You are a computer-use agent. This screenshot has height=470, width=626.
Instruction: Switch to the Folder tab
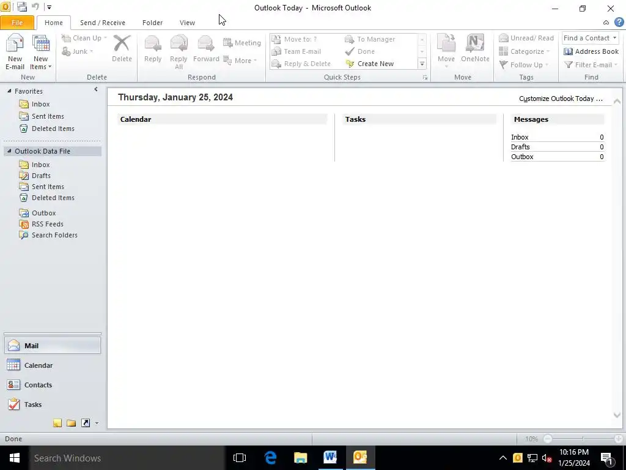click(x=152, y=23)
